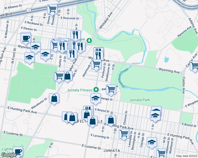
Task: Click the Adams Ave label
Action: [x=193, y=26]
